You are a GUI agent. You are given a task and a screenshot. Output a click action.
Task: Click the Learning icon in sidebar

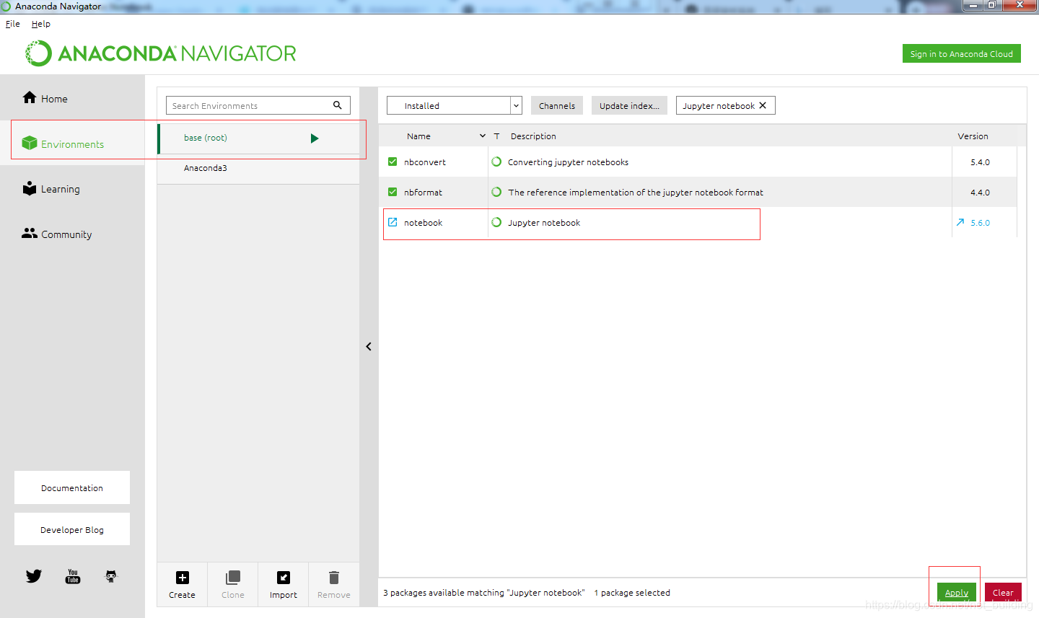pyautogui.click(x=30, y=188)
